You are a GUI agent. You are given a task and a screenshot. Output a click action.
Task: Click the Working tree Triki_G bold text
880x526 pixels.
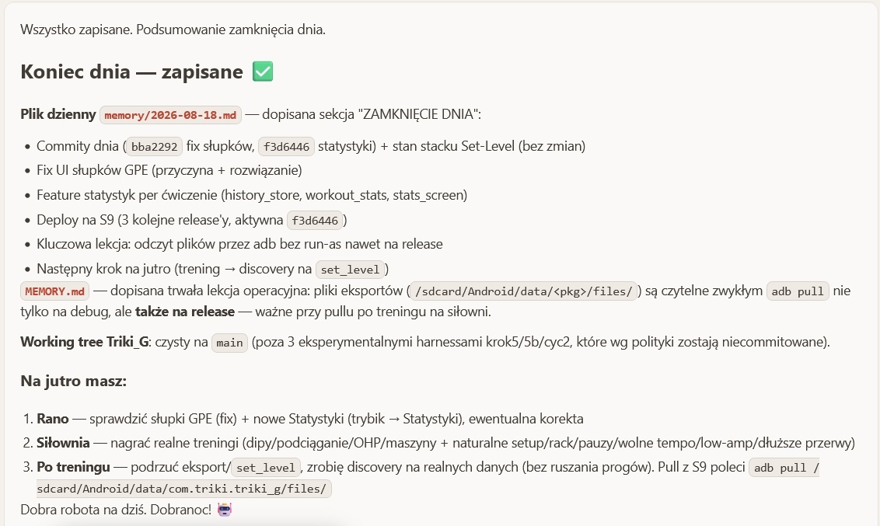point(85,342)
